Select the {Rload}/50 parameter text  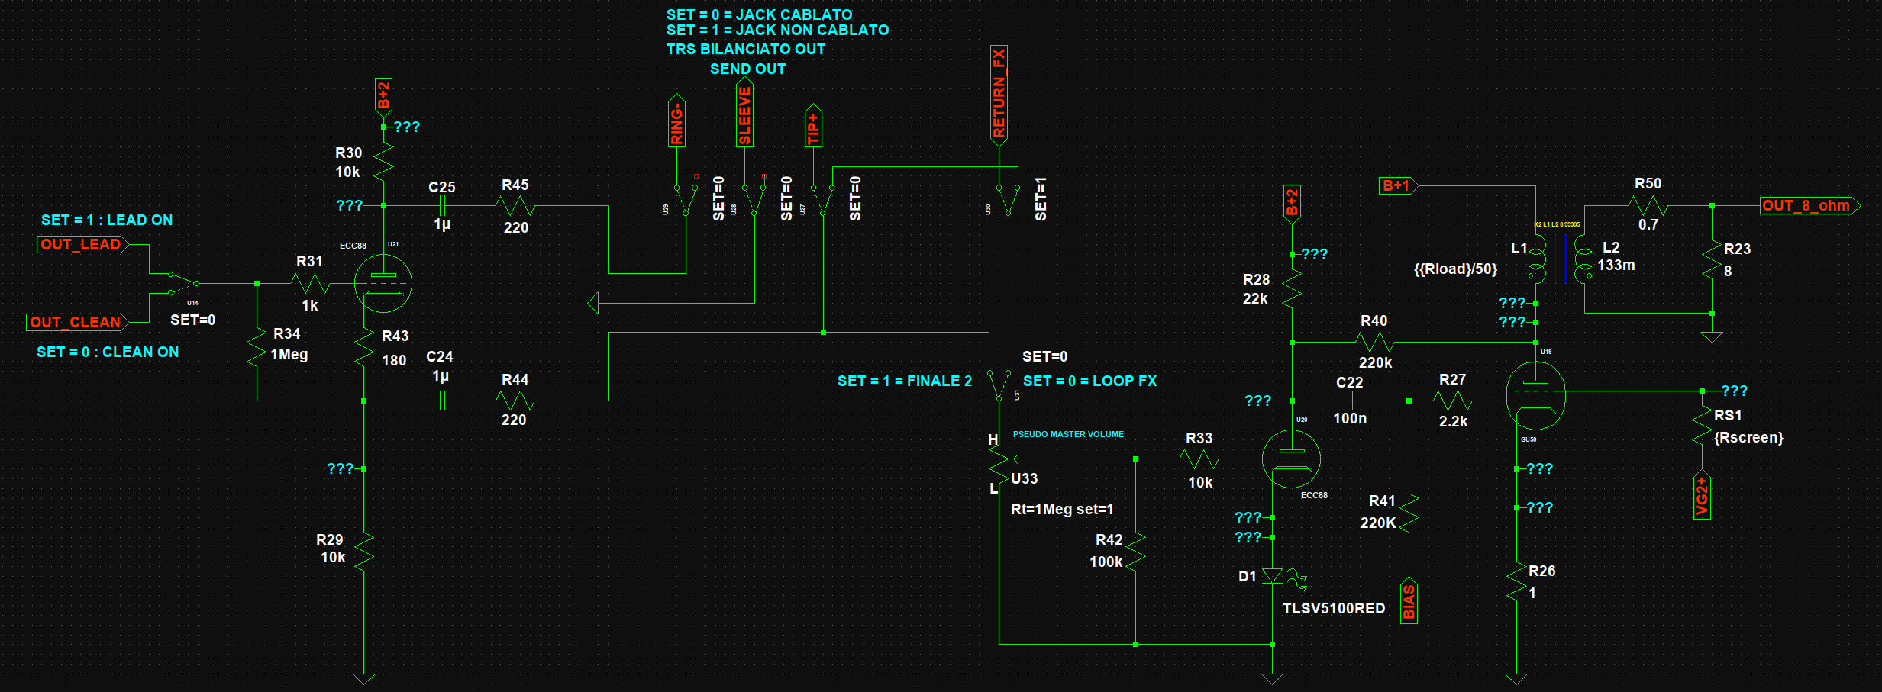(1454, 269)
